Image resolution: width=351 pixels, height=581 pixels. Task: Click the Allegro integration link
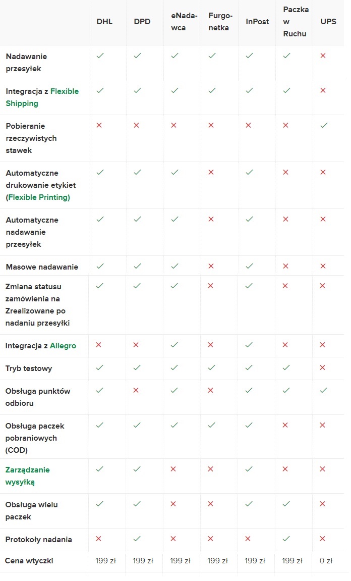63,346
